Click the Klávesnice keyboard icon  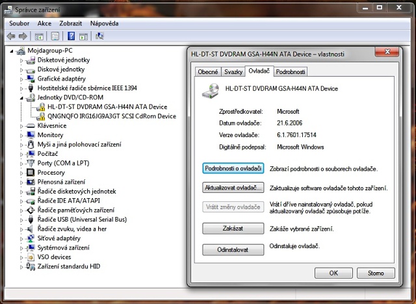(31, 125)
